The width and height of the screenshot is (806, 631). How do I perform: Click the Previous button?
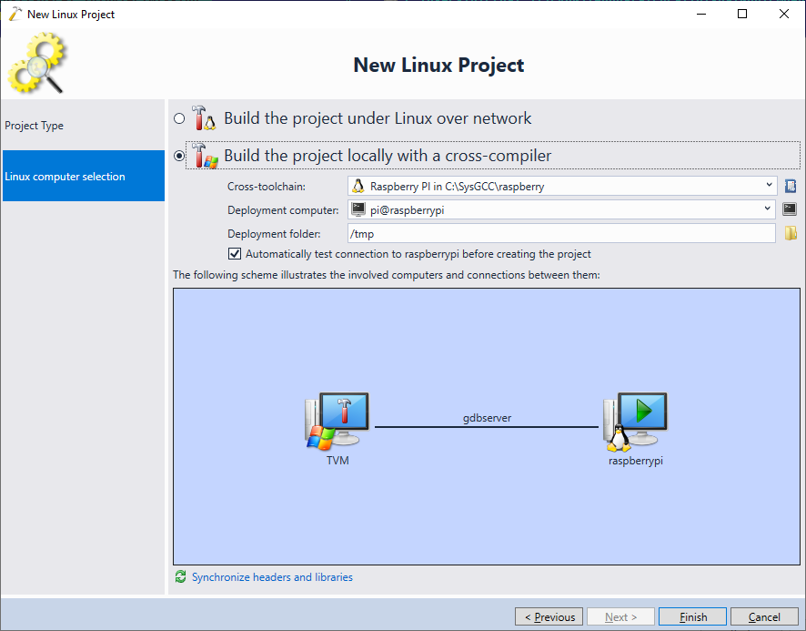549,616
